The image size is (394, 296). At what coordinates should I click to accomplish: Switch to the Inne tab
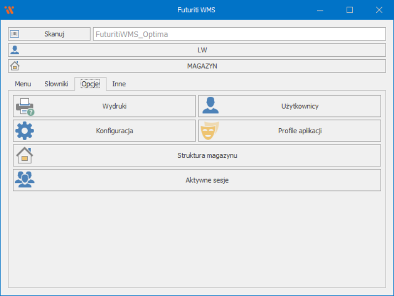coord(119,84)
